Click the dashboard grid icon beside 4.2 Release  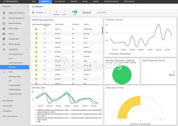coord(33,13)
